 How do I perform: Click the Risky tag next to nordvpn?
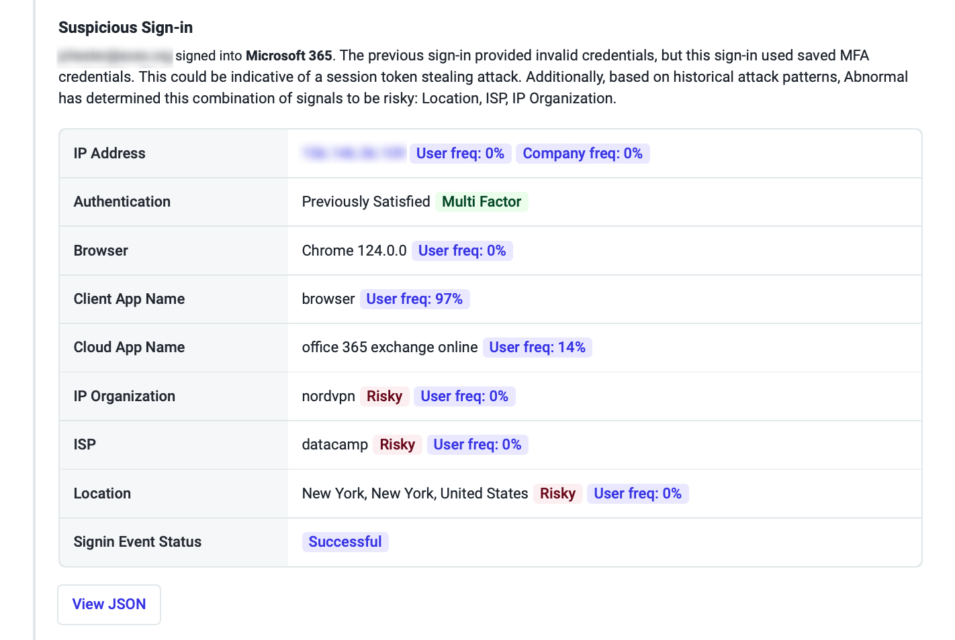(x=384, y=396)
